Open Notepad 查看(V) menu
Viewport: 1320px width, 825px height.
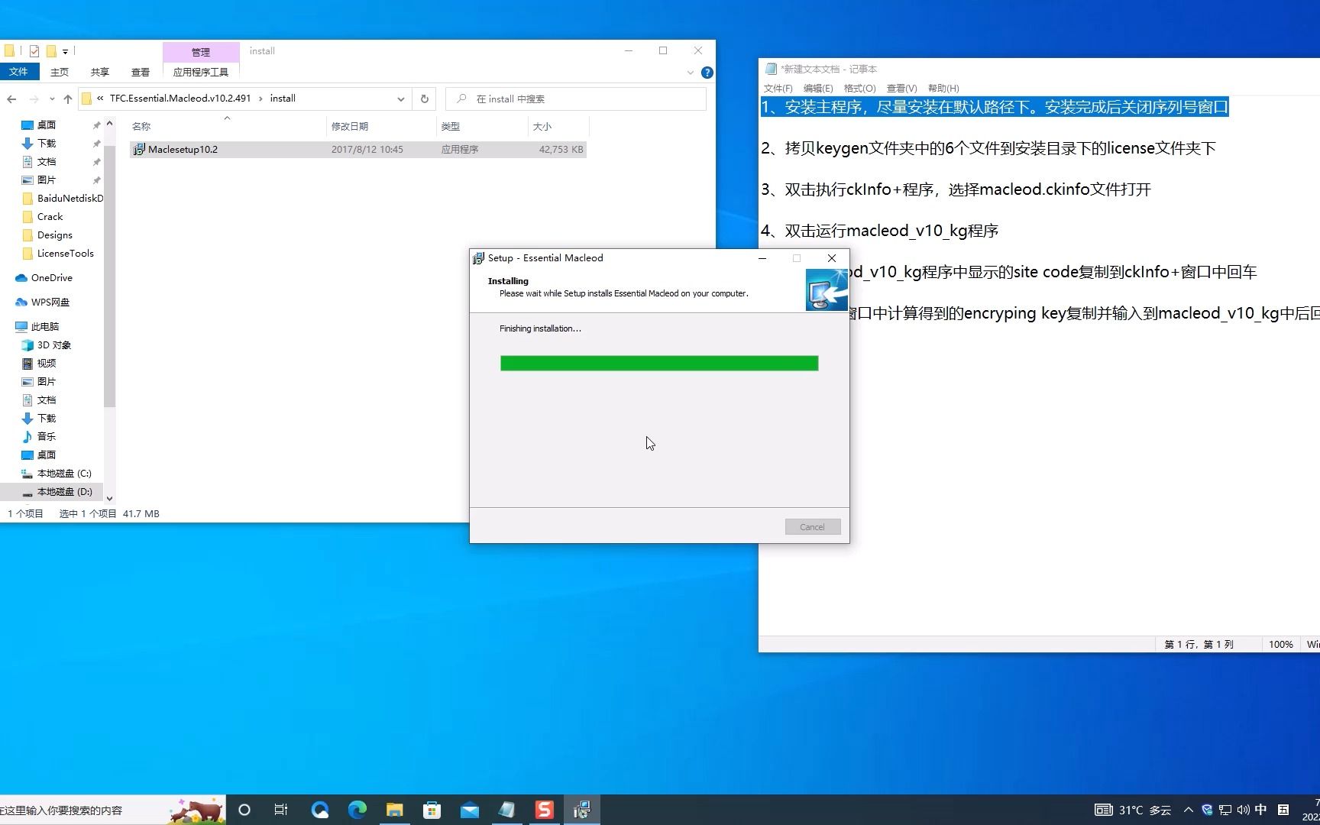[x=901, y=89]
